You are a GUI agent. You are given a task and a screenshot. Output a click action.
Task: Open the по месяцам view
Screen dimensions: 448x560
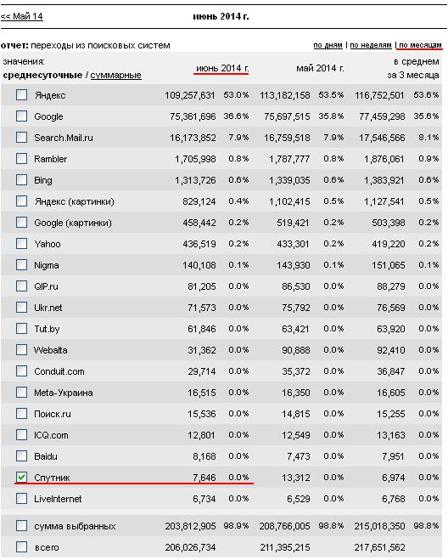coord(420,45)
